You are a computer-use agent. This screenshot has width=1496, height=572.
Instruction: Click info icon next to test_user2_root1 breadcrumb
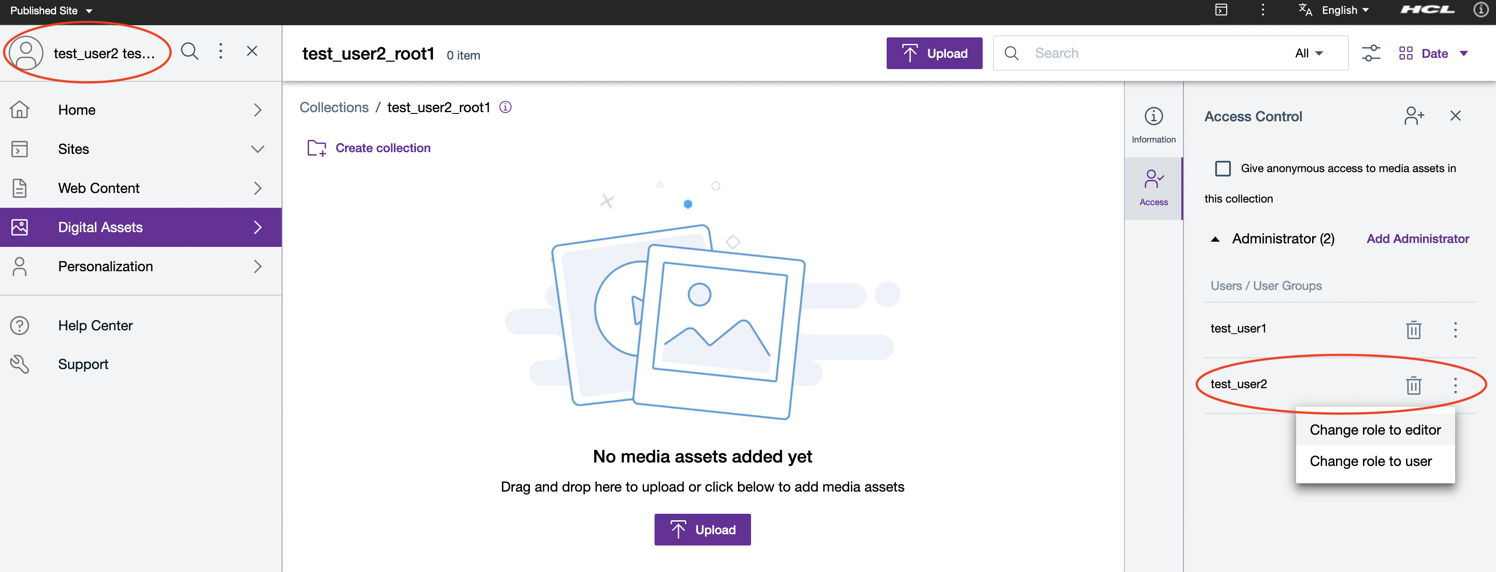505,107
